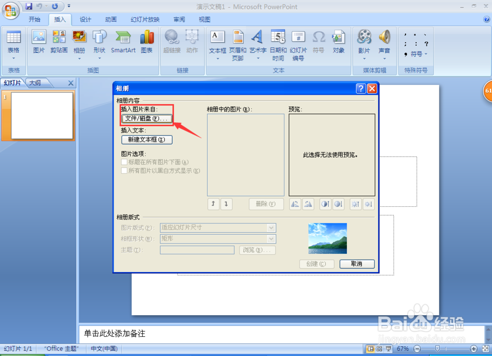This screenshot has height=356, width=492.
Task: Click 创建 button
Action: coord(316,264)
